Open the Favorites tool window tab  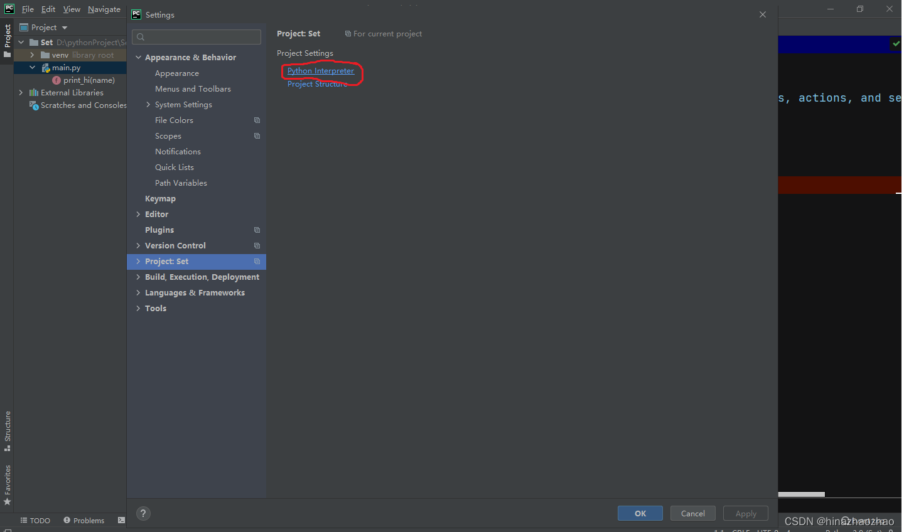tap(7, 485)
